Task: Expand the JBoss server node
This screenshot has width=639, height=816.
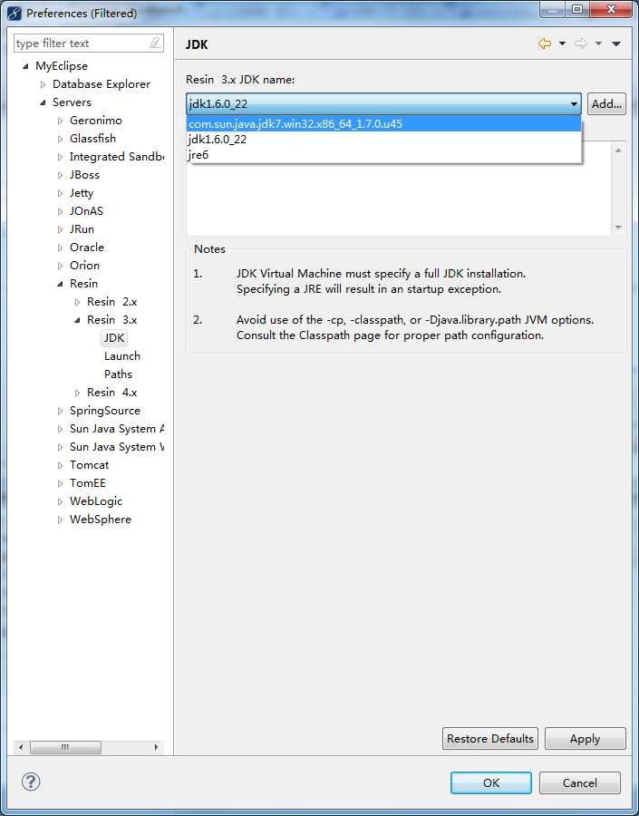Action: [x=61, y=175]
